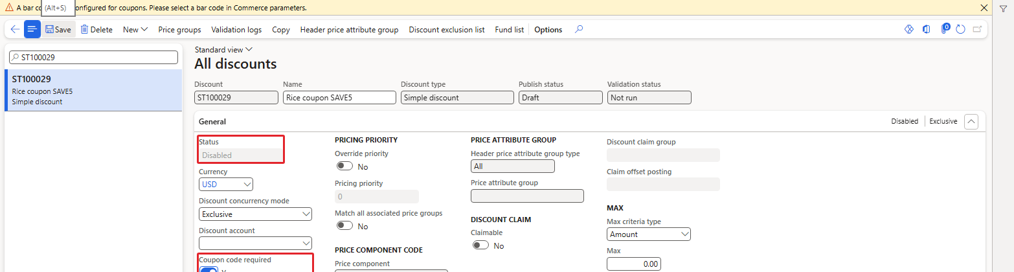Click the Discount type field
The height and width of the screenshot is (272, 1014).
pos(457,98)
